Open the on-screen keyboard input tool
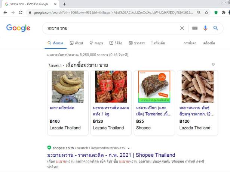230x172 pixels. pos(195,28)
